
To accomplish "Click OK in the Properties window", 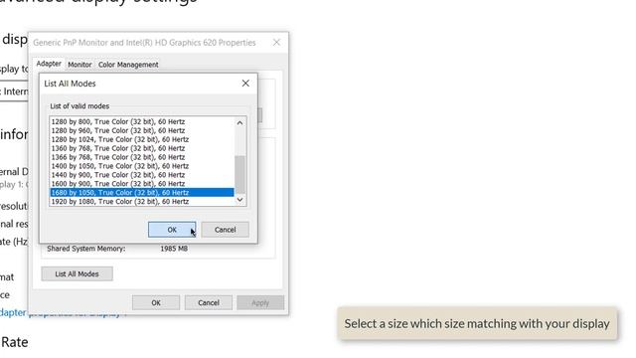I will pyautogui.click(x=156, y=302).
